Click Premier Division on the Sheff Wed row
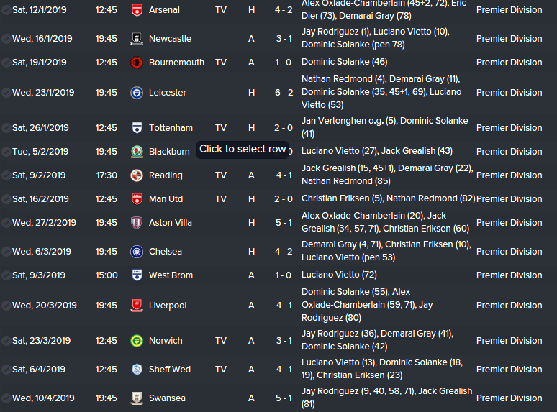 [509, 370]
